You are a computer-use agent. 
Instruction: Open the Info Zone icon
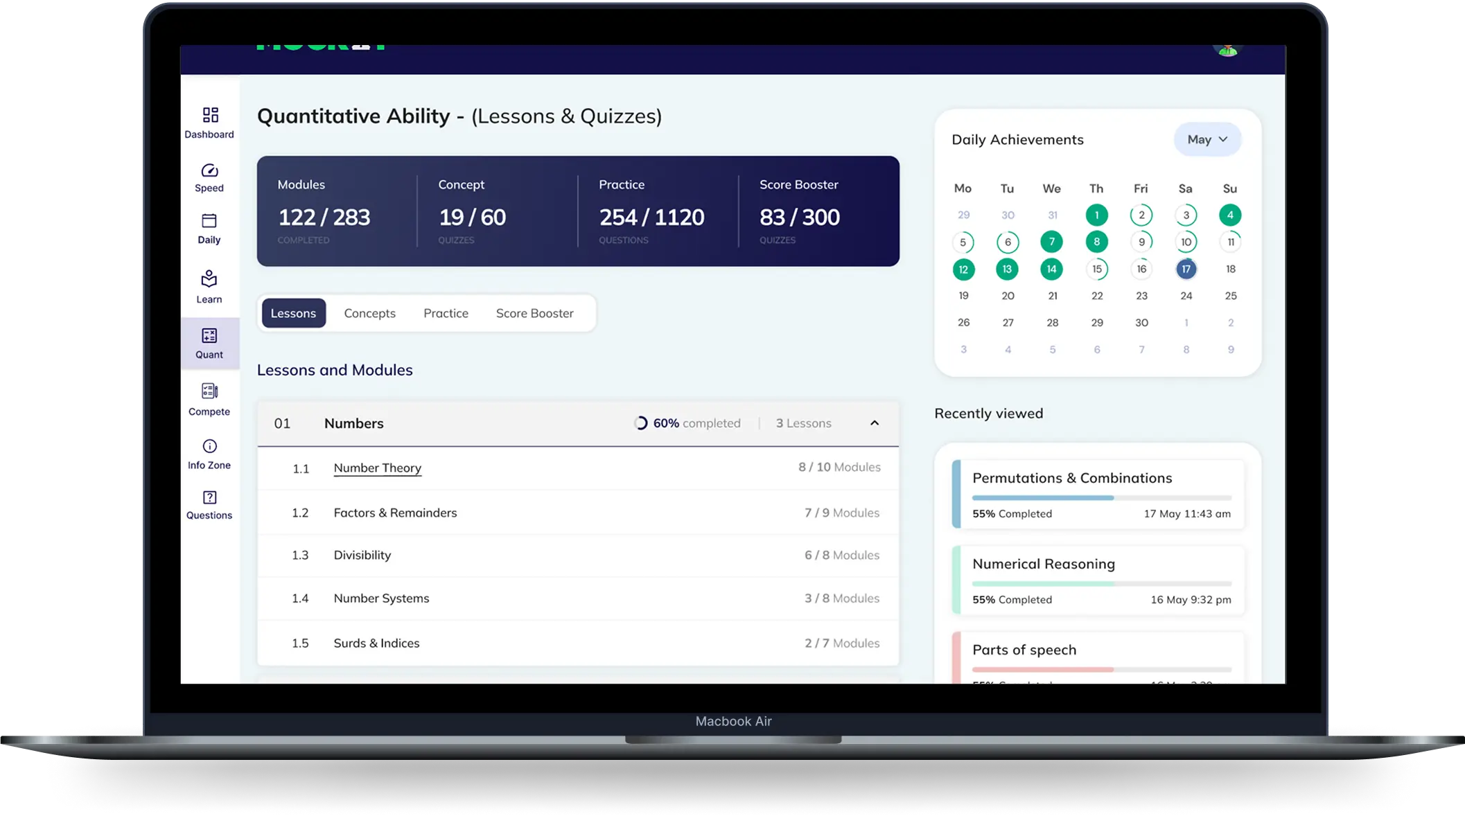pyautogui.click(x=209, y=446)
